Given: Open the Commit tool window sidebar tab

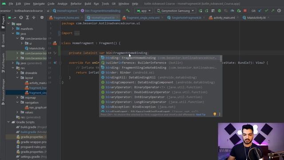Looking at the screenshot, I should [x=3, y=41].
